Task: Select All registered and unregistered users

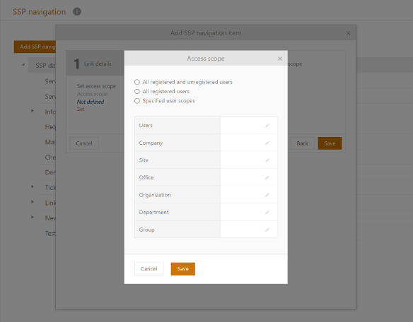Action: click(137, 82)
